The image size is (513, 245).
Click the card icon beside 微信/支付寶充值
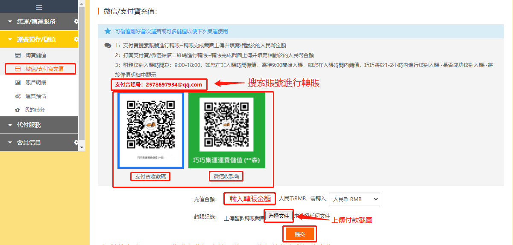tap(18, 69)
